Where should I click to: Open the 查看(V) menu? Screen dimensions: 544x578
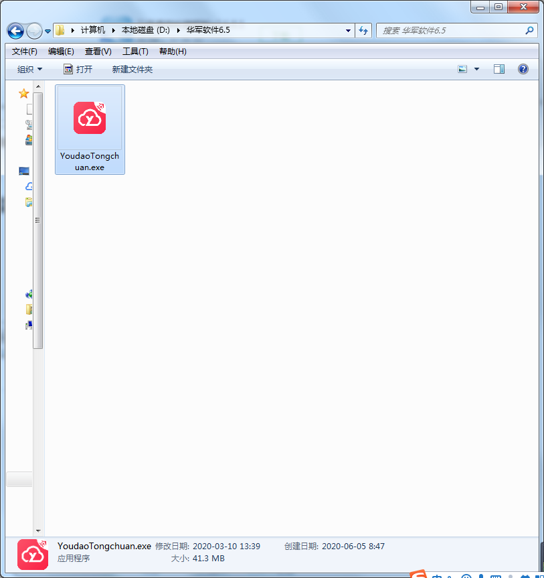(98, 52)
